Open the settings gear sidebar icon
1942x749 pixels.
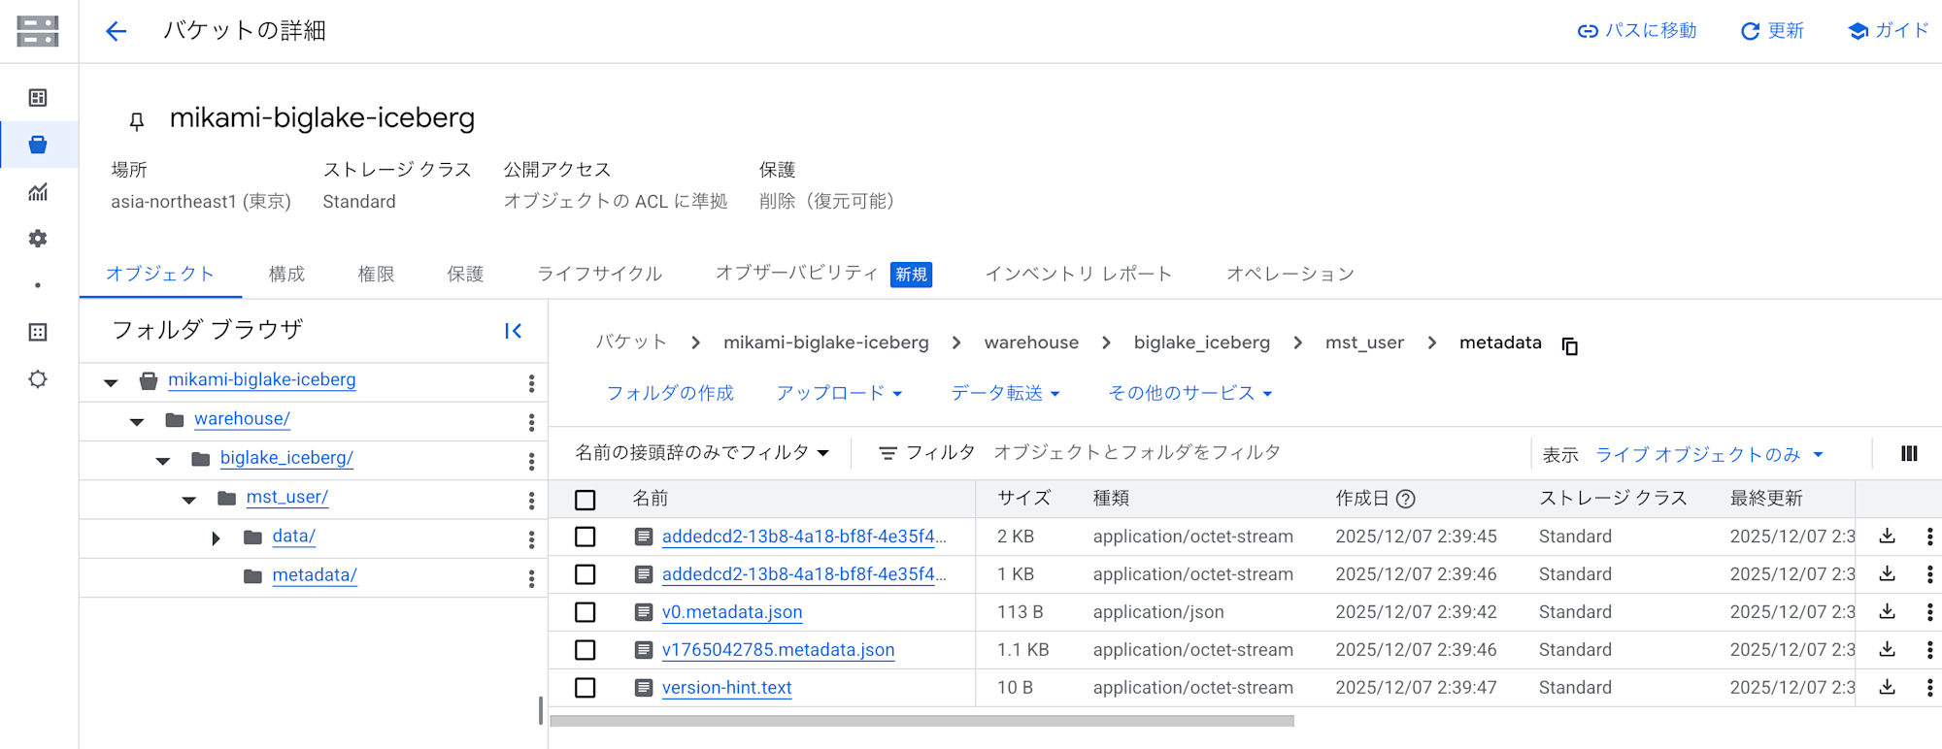(x=38, y=239)
